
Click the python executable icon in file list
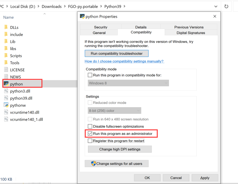[6, 84]
